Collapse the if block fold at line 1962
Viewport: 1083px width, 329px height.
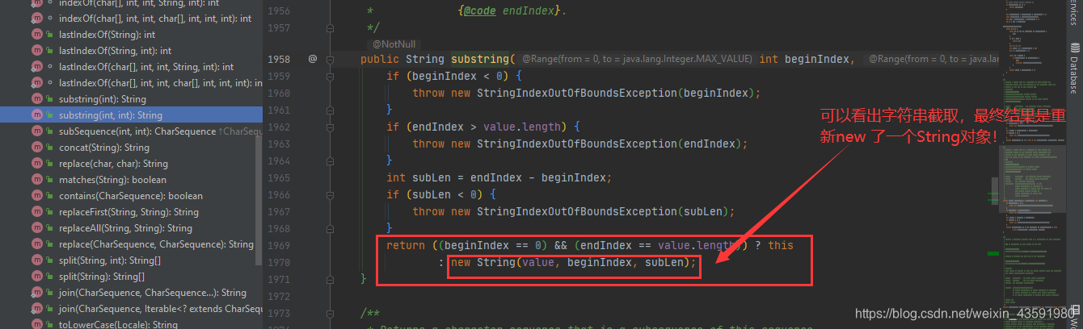pyautogui.click(x=330, y=127)
